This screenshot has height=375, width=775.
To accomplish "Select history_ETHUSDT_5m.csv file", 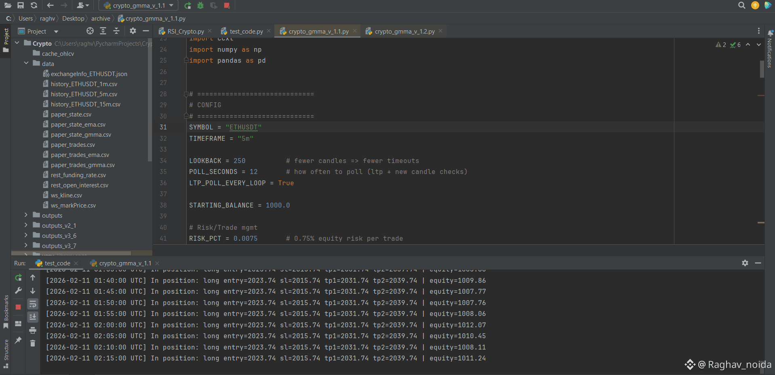I will [x=84, y=94].
